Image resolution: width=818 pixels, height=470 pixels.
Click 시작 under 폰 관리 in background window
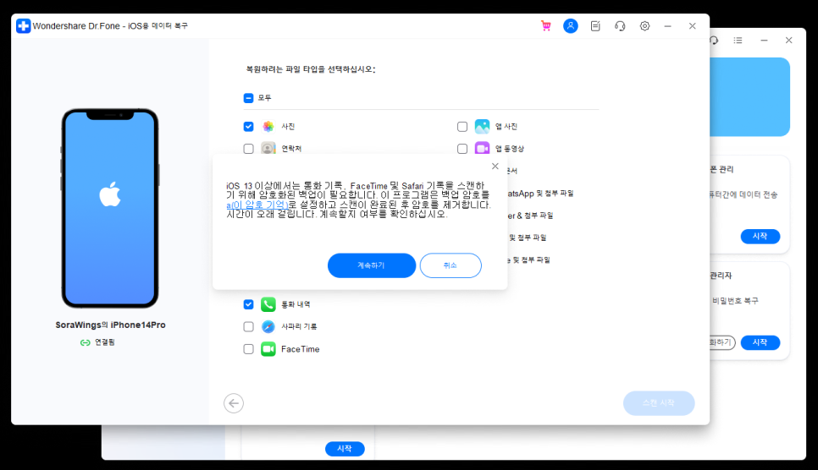point(760,237)
